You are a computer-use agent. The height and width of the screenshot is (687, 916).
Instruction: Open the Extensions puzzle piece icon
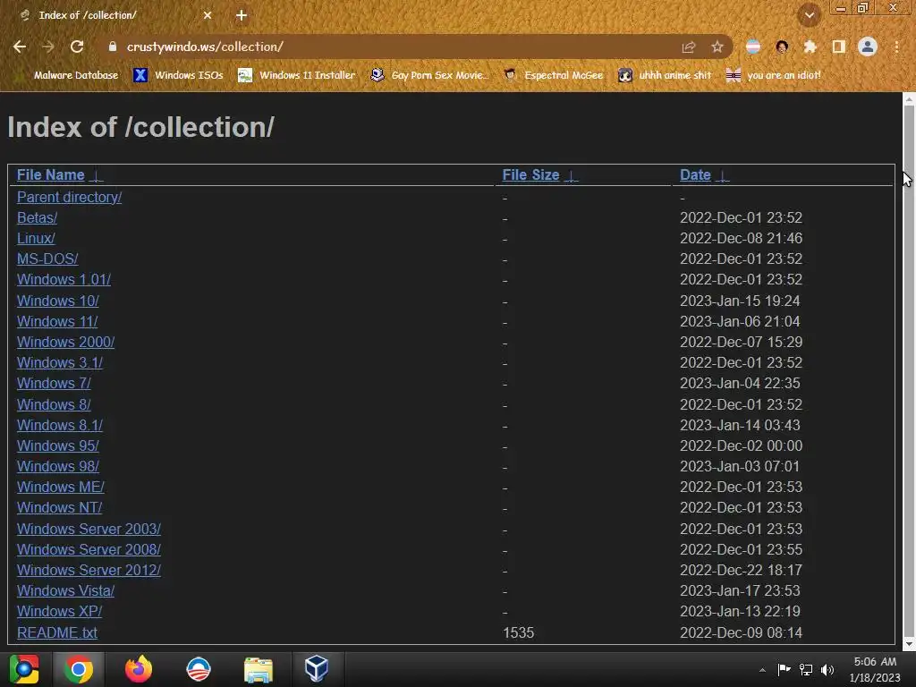pyautogui.click(x=810, y=47)
